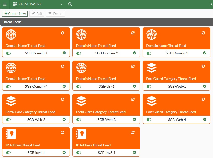Click the layers icon of SGB-Web-2
This screenshot has width=213, height=158.
[11, 101]
